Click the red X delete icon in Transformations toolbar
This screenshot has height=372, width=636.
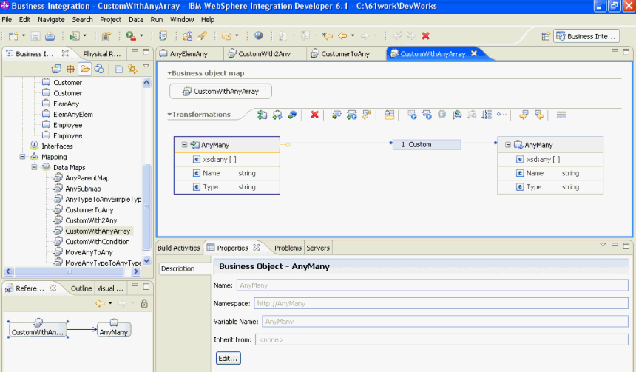314,115
